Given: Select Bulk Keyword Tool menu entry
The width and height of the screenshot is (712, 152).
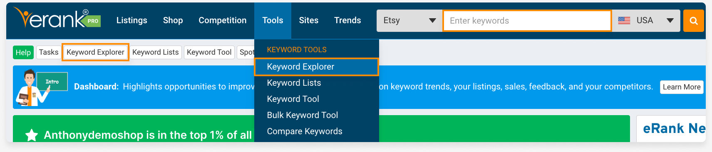Looking at the screenshot, I should [316, 115].
